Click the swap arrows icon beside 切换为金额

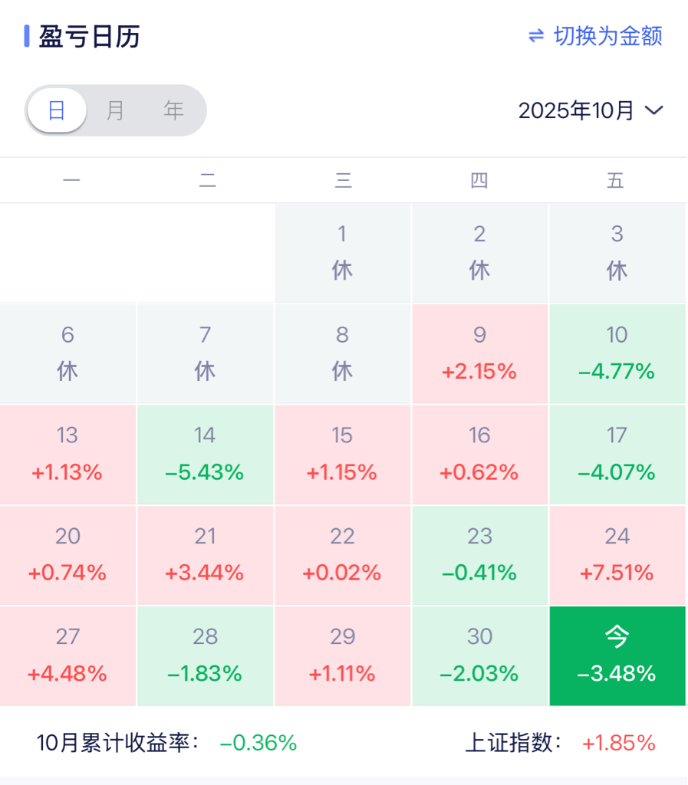[536, 36]
